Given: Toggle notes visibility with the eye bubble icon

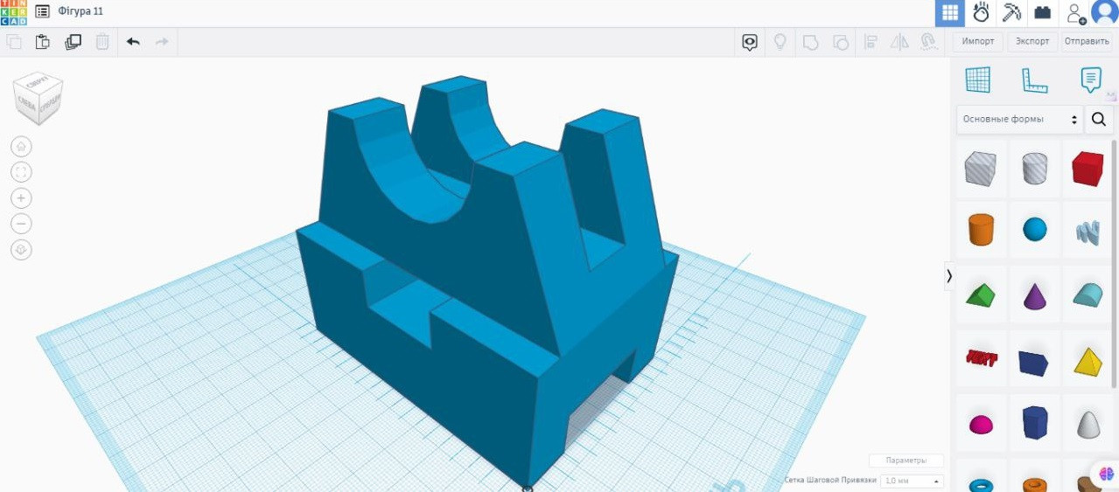Looking at the screenshot, I should 750,42.
